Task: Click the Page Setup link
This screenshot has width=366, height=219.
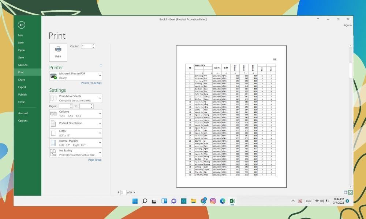Action: click(95, 160)
